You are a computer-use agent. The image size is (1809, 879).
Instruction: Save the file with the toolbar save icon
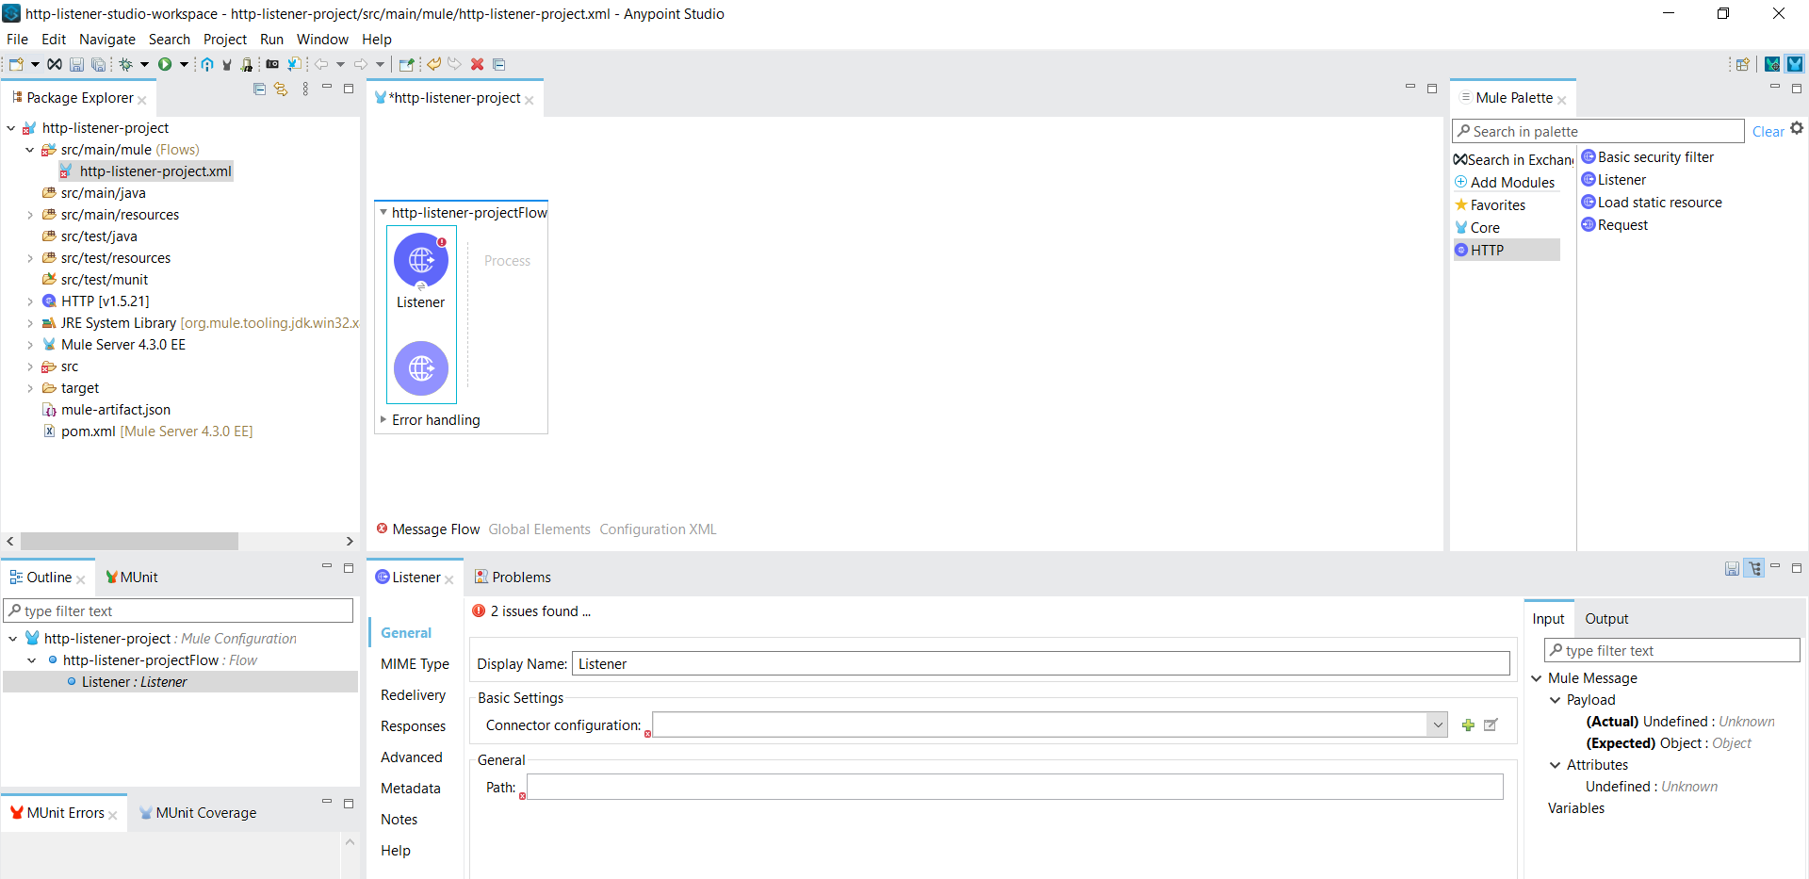75,64
